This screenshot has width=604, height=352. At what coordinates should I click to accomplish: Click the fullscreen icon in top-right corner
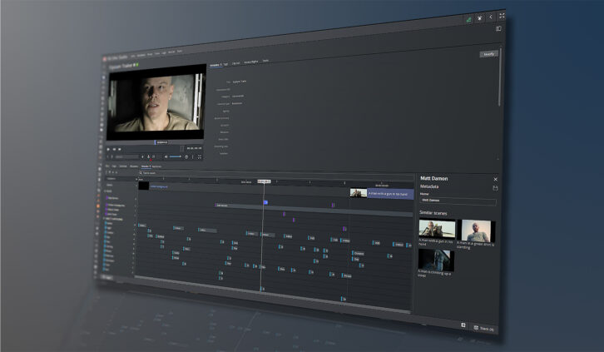(501, 16)
